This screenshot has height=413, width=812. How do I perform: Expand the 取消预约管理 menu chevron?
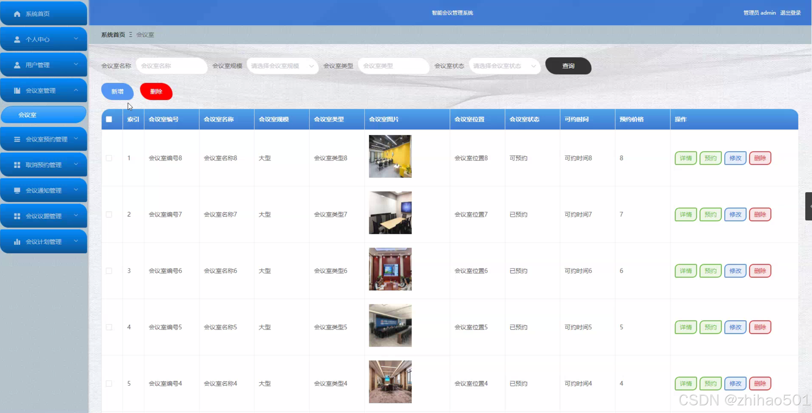(x=76, y=164)
